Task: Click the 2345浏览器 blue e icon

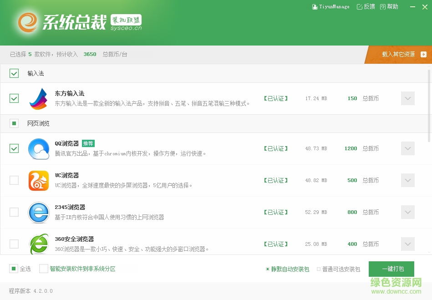Action: point(39,212)
